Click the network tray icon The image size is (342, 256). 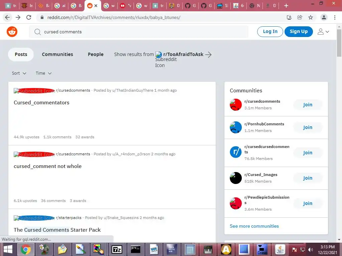302,250
